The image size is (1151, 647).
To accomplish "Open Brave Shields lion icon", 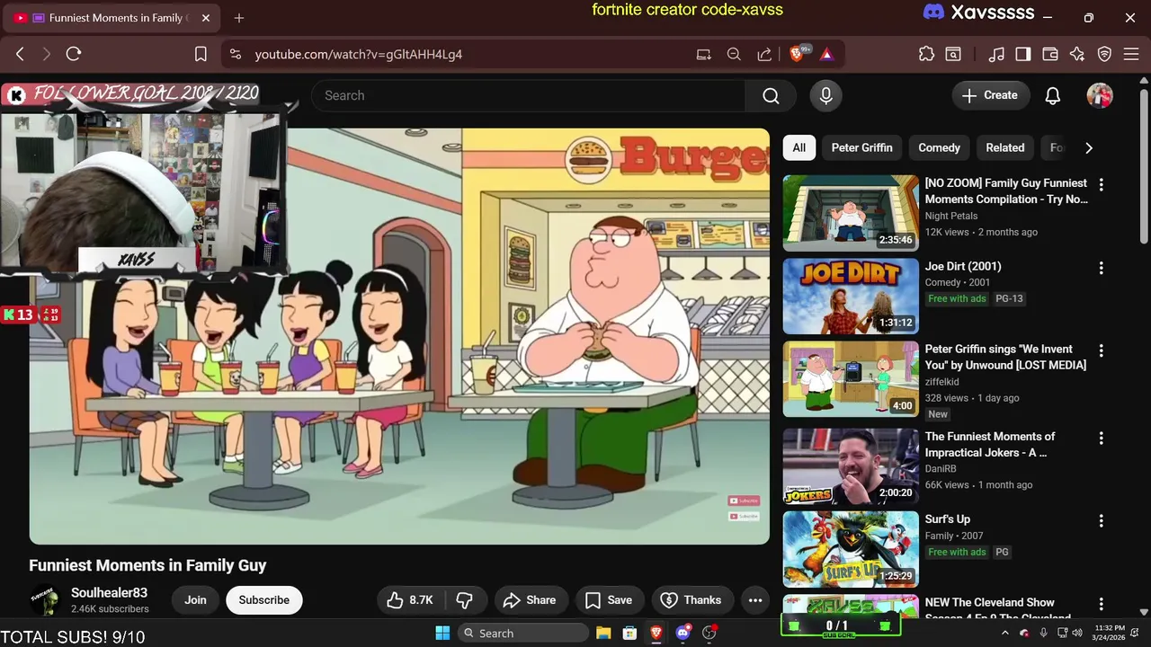I will pyautogui.click(x=798, y=54).
